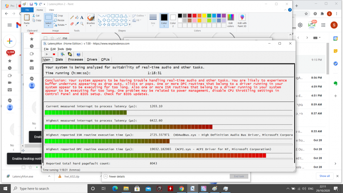The image size is (343, 193).
Task: Select the Eraser tool in Paint
Action: pyautogui.click(x=72, y=24)
